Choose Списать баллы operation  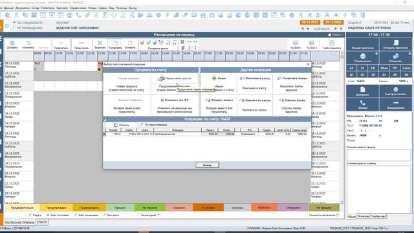(292, 100)
